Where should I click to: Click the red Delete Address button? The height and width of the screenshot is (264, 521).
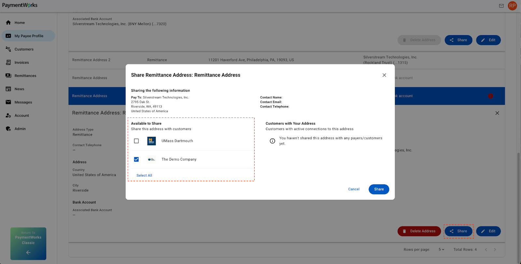click(419, 231)
